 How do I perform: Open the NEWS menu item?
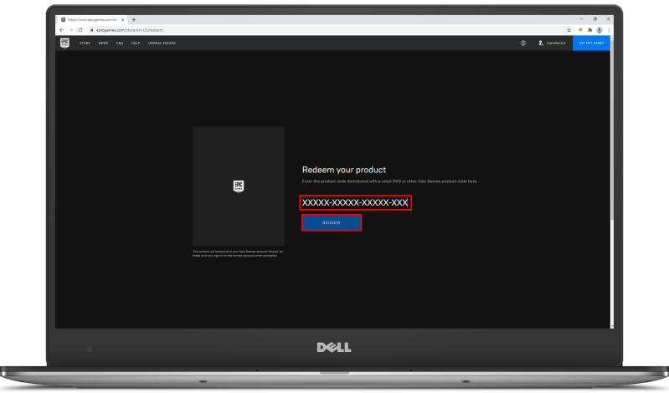[x=103, y=43]
